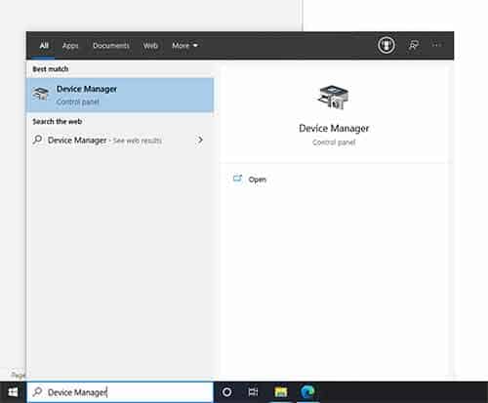Screen dimensions: 488x403
Task: Click the magnifier icon beside web suggestion
Action: click(37, 140)
